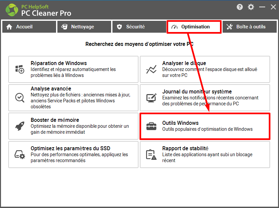
Task: Click the monitor icon for Journal du moniteur
Action: click(x=151, y=98)
